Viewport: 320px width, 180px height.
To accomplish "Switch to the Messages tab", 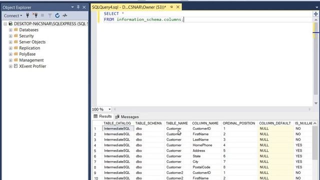I will click(127, 116).
